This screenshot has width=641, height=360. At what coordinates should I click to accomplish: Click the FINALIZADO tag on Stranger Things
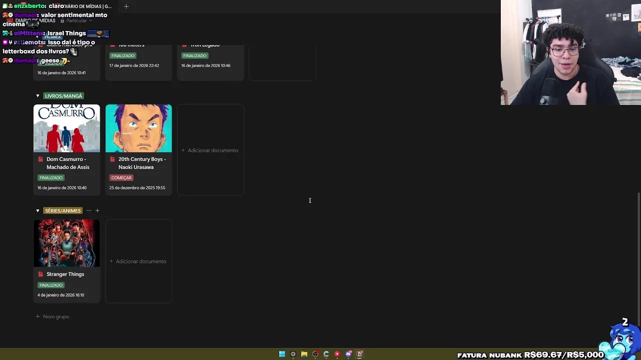[x=51, y=285]
